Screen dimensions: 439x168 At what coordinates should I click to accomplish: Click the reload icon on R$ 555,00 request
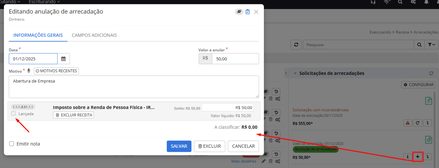tap(418, 123)
